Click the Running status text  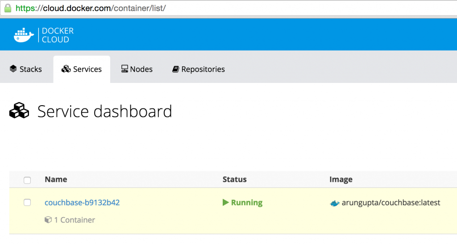pyautogui.click(x=246, y=202)
